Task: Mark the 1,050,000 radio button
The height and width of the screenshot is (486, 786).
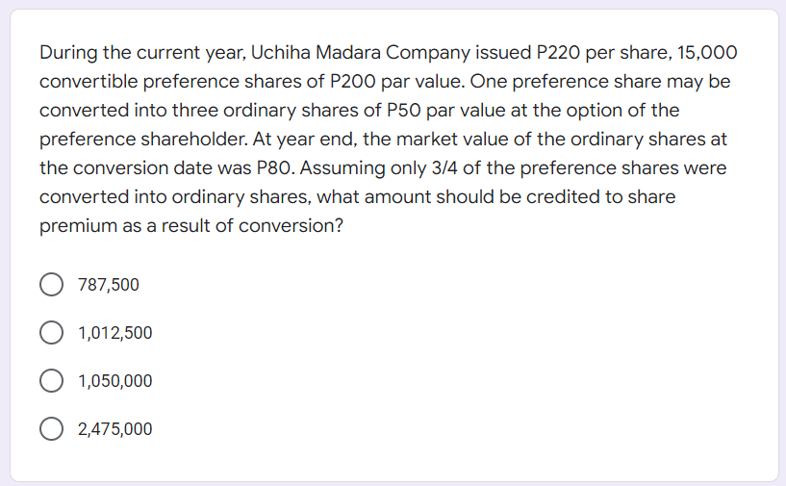Action: pos(51,381)
